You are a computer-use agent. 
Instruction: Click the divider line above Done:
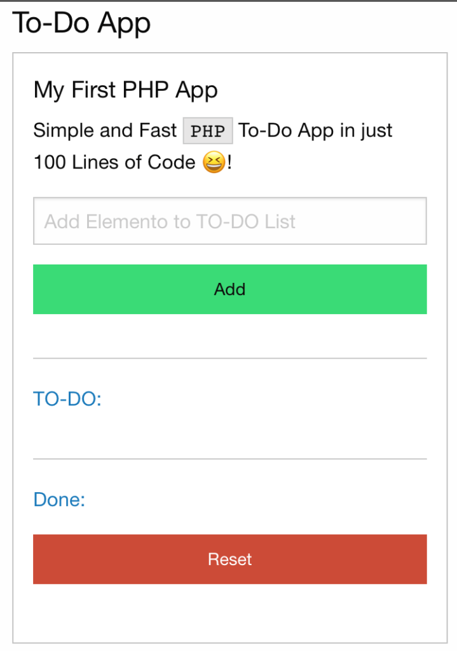click(230, 459)
